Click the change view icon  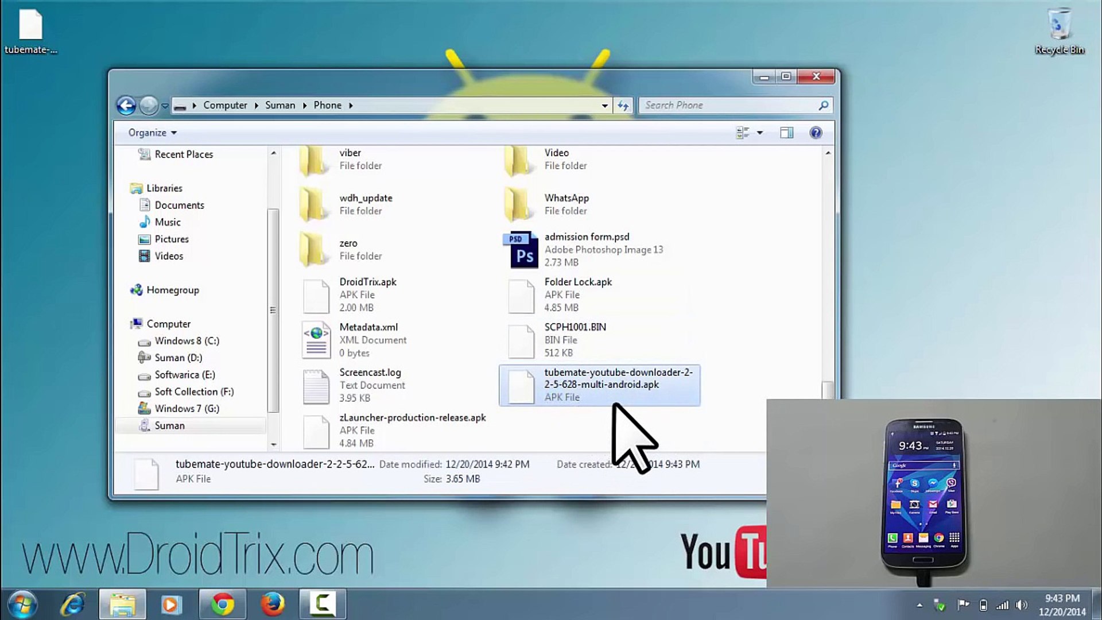742,133
